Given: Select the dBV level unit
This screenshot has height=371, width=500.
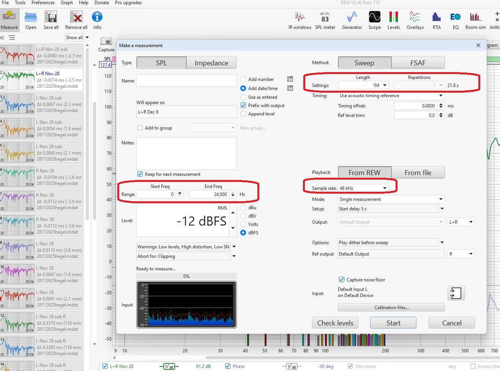Looking at the screenshot, I should coord(243,216).
